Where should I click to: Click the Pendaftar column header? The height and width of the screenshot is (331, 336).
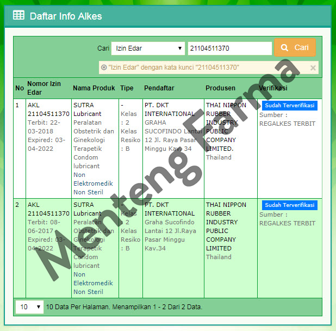pyautogui.click(x=160, y=88)
